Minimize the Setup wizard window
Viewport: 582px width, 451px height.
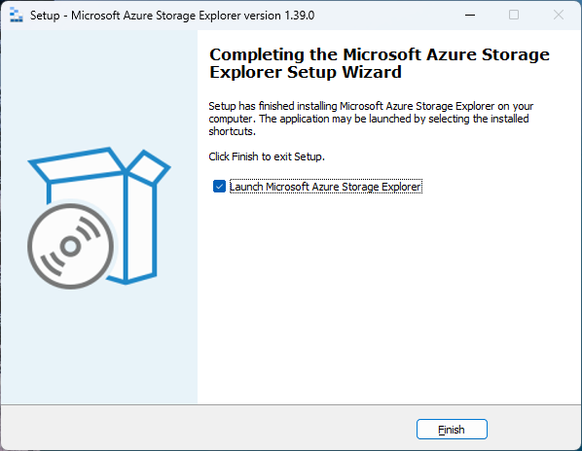click(x=470, y=16)
